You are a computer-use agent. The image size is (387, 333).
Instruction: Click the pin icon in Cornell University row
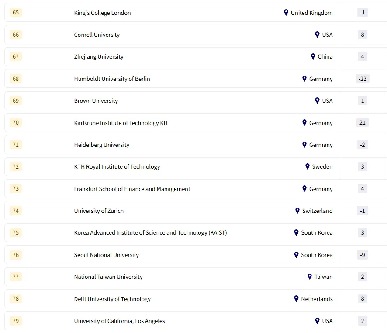click(318, 35)
